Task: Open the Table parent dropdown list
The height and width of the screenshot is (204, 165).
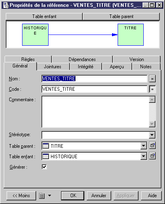Action: [x=144, y=146]
